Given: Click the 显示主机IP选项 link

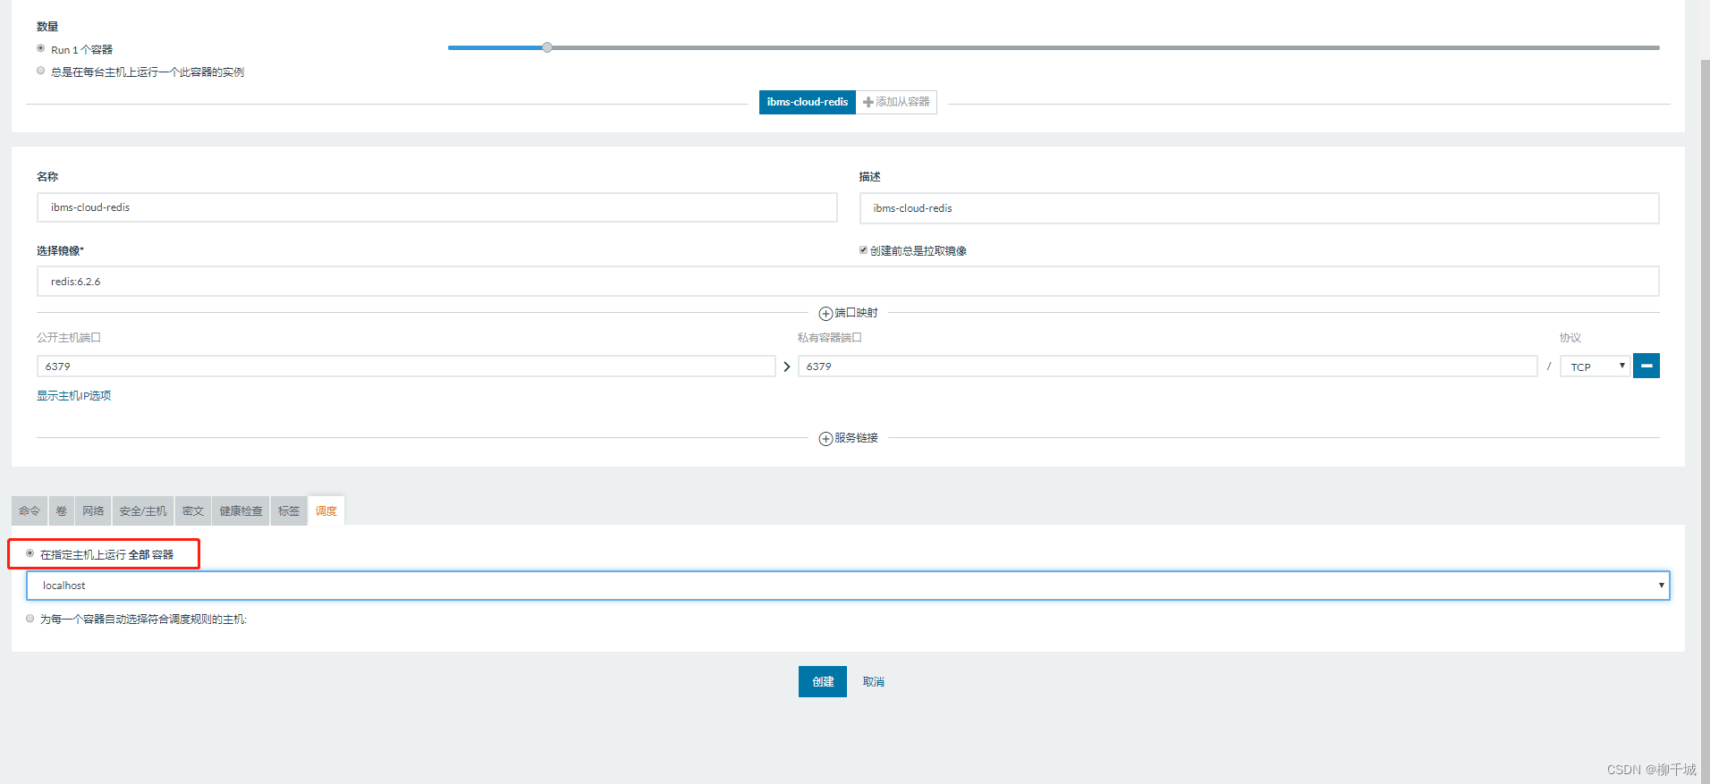Looking at the screenshot, I should [74, 396].
